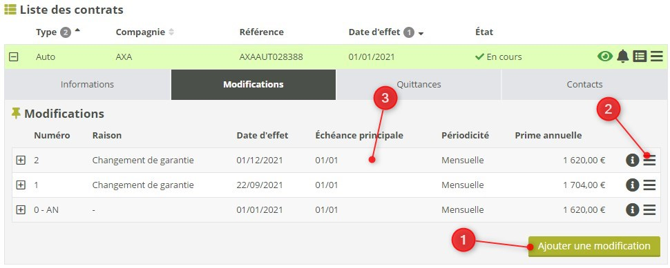Show info icon for modification number 1
This screenshot has height=268, width=670.
tap(633, 185)
